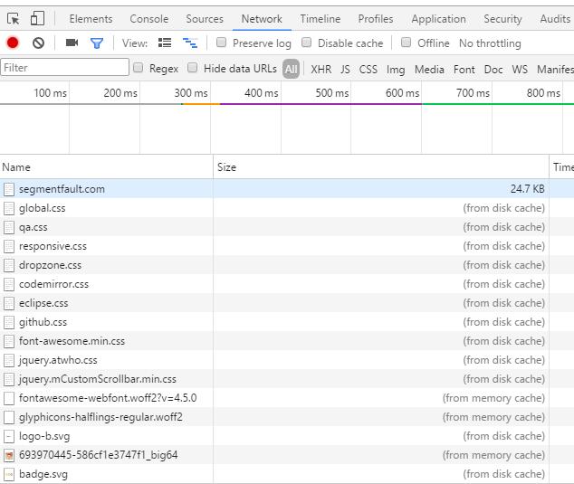Open the No throttling dropdown
This screenshot has height=484, width=574.
point(490,43)
